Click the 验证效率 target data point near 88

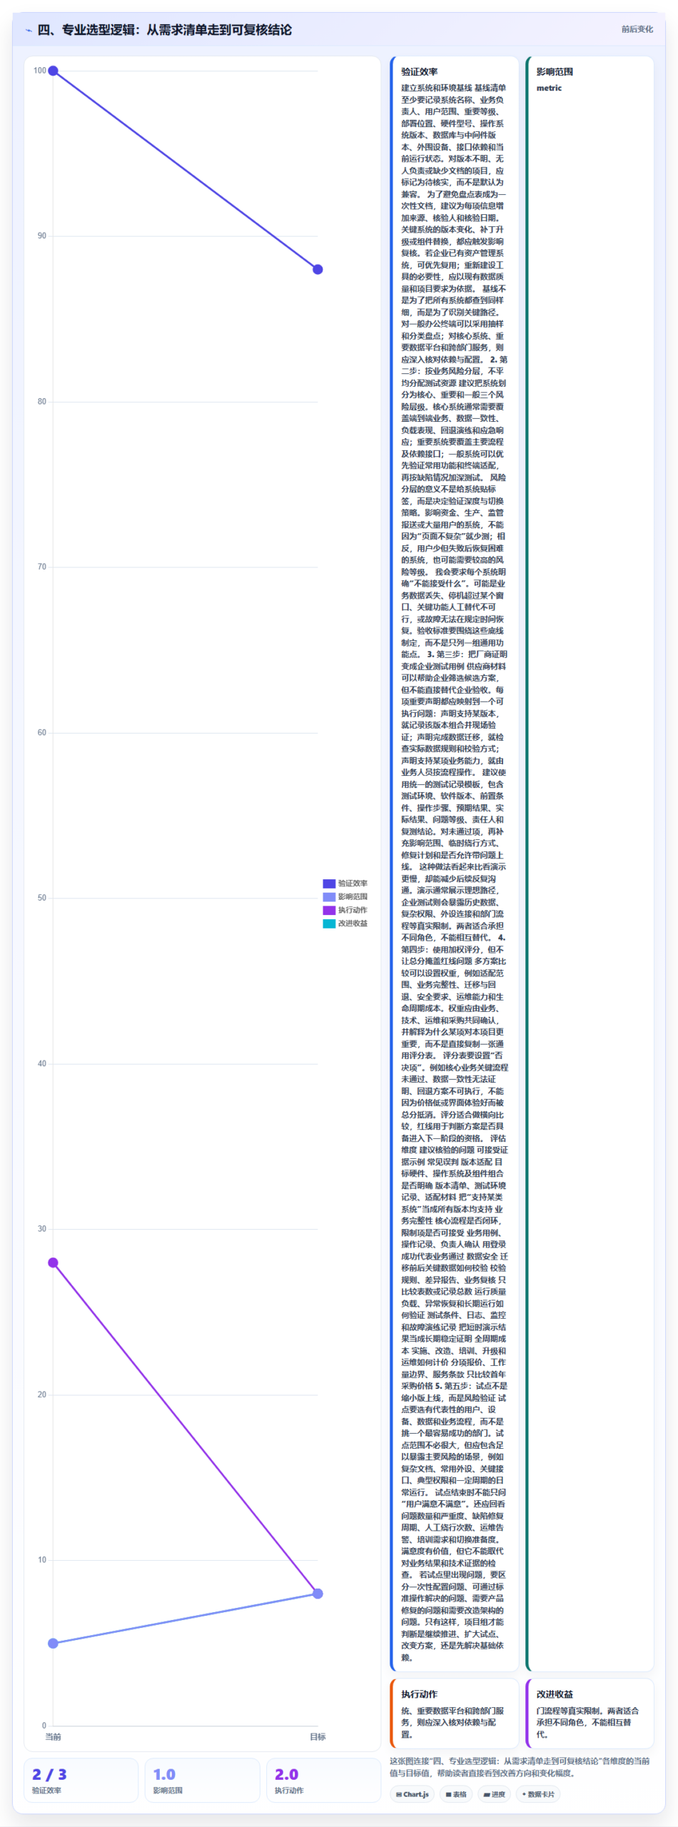[x=318, y=270]
